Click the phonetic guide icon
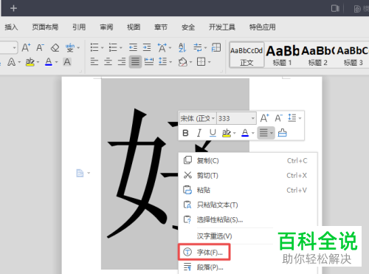 [x=70, y=47]
